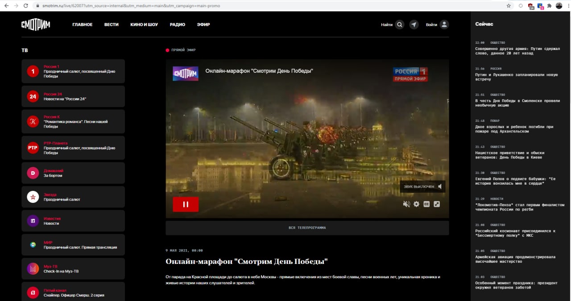The height and width of the screenshot is (301, 571).
Task: Open the Chrome profile avatar
Action: 559,6
